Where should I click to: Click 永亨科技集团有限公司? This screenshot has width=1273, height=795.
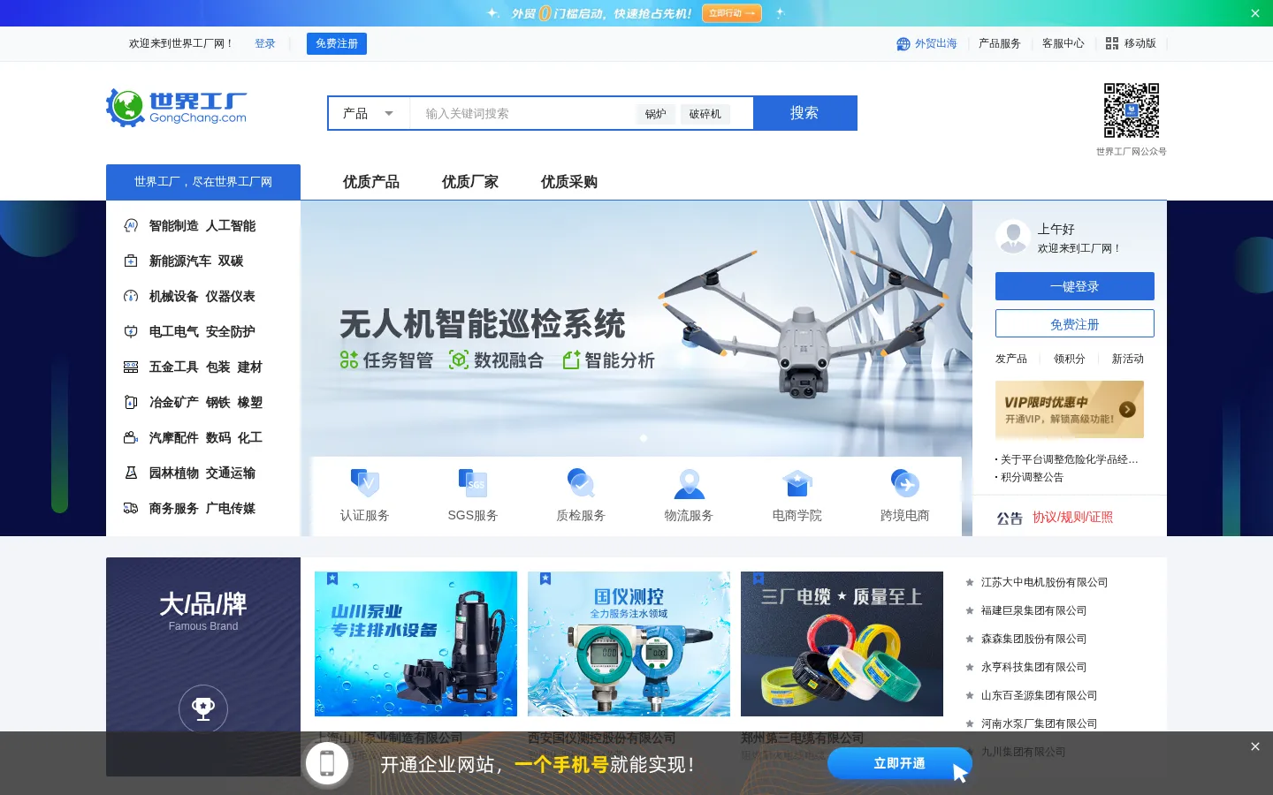1033,667
